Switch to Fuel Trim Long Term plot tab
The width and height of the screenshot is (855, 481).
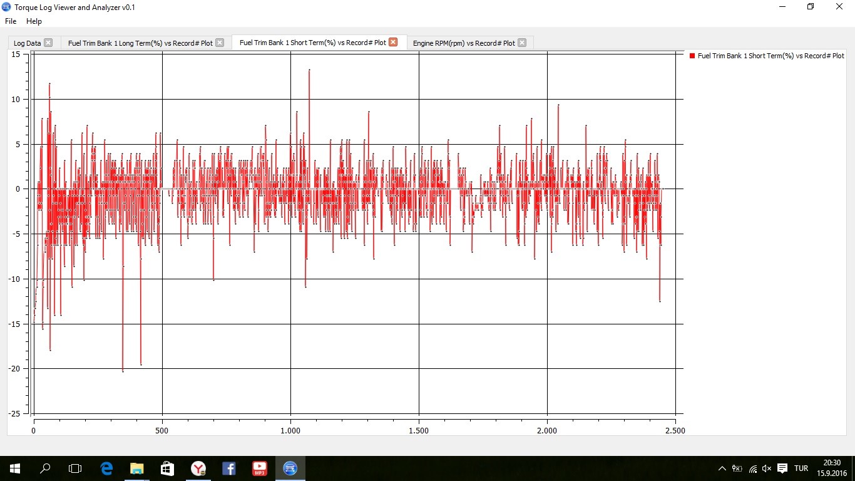[x=140, y=43]
